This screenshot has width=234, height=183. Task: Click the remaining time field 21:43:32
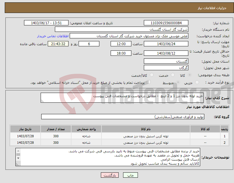58,44
